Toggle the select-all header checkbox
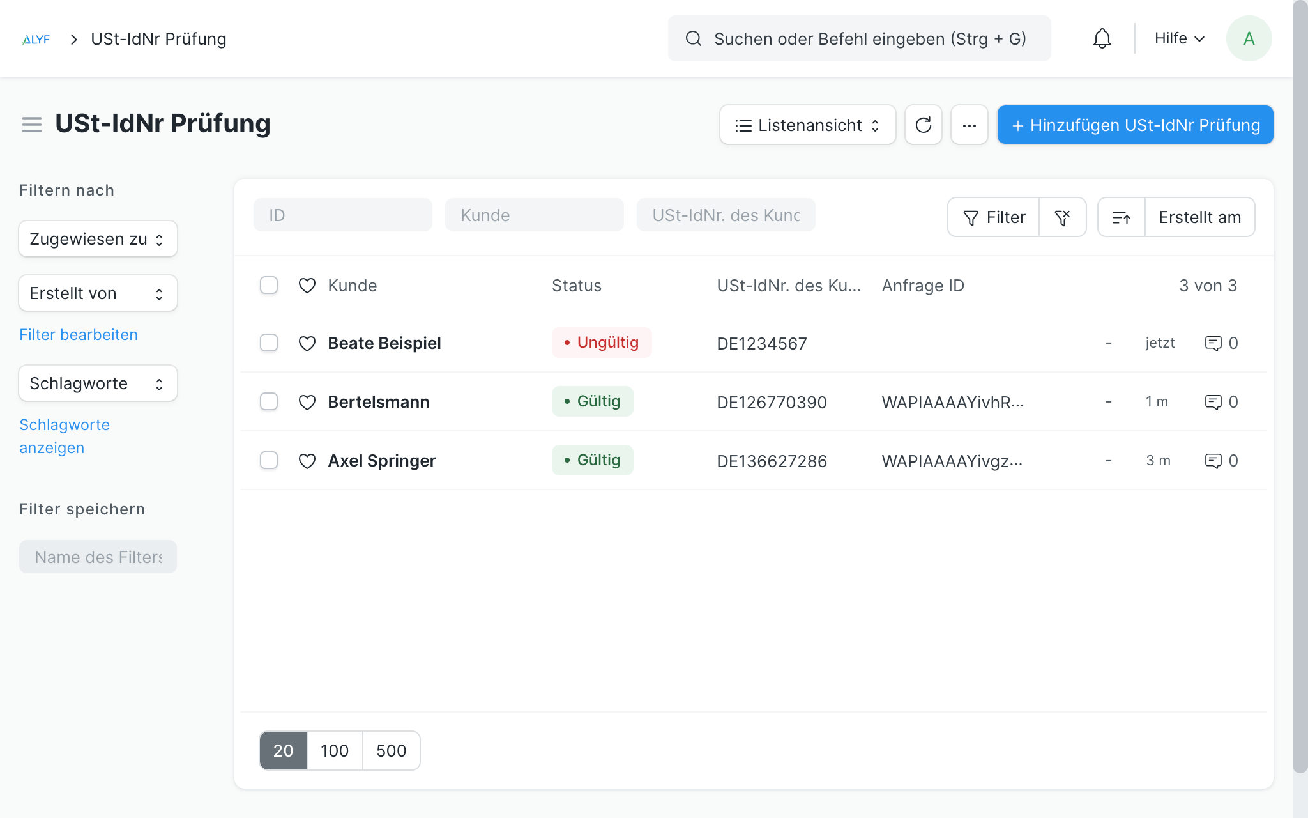 tap(269, 286)
